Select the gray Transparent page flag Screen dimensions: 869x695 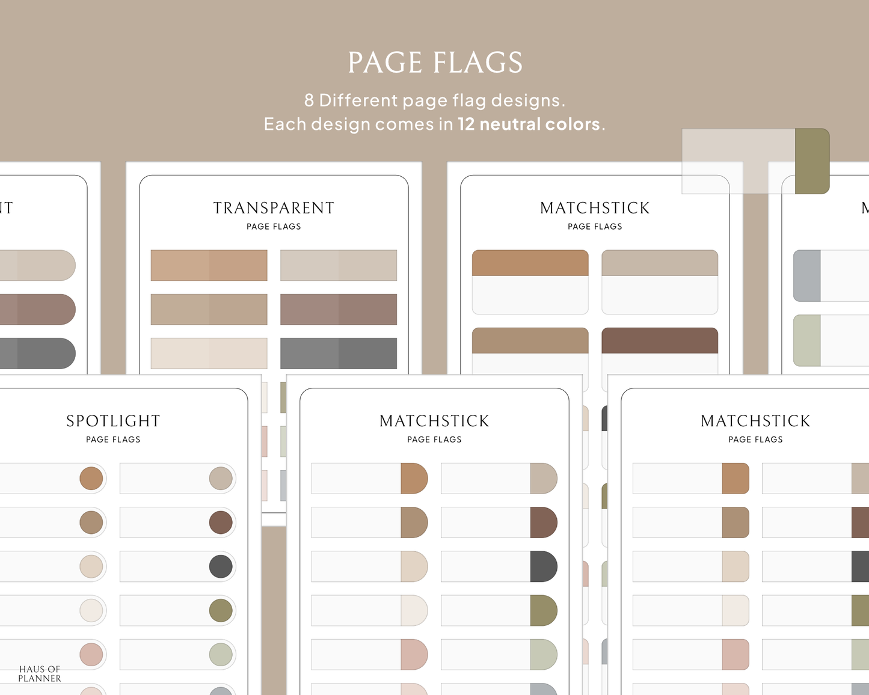(339, 354)
